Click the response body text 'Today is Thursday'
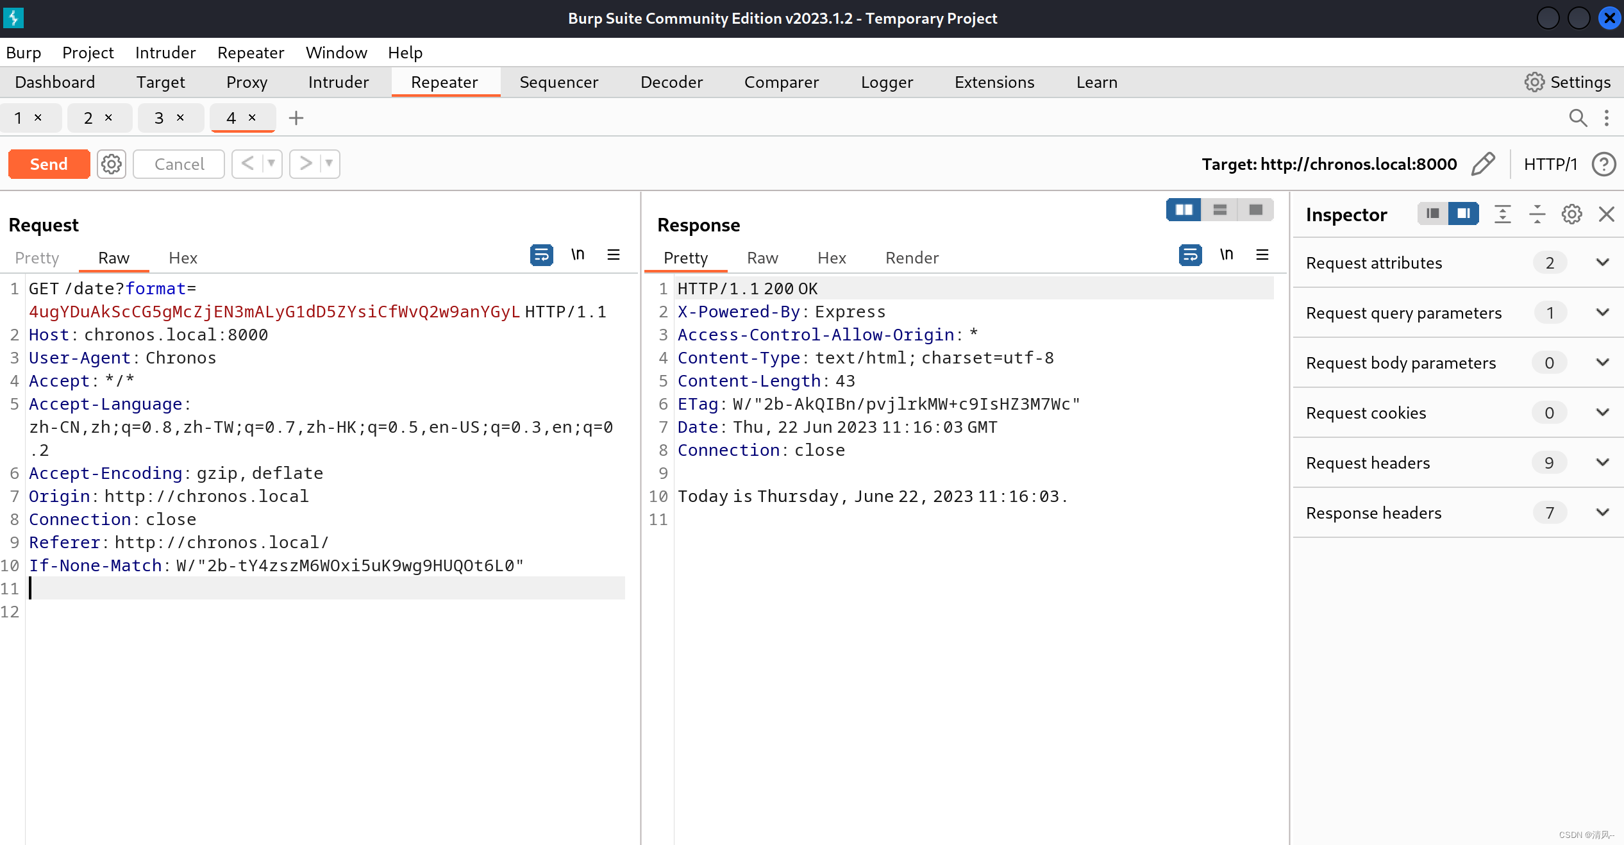Image resolution: width=1624 pixels, height=845 pixels. (x=758, y=496)
